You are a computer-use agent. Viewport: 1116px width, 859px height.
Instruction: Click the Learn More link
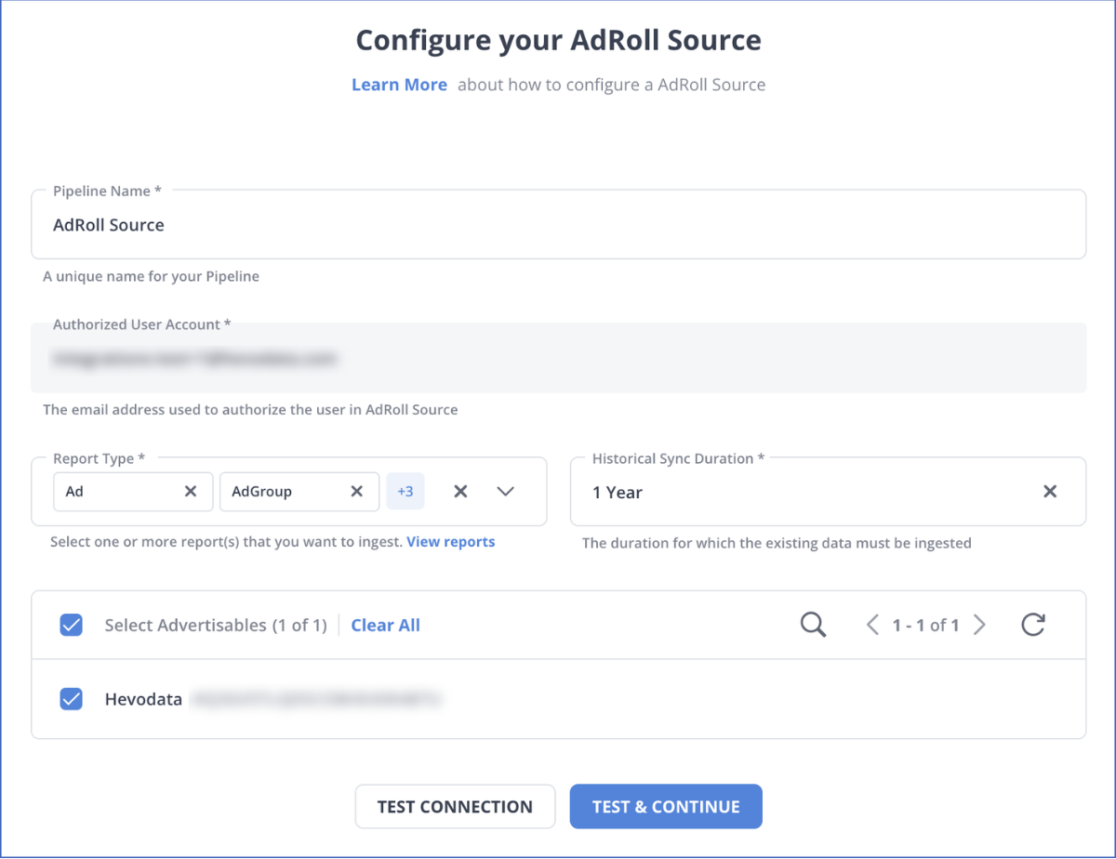[399, 85]
